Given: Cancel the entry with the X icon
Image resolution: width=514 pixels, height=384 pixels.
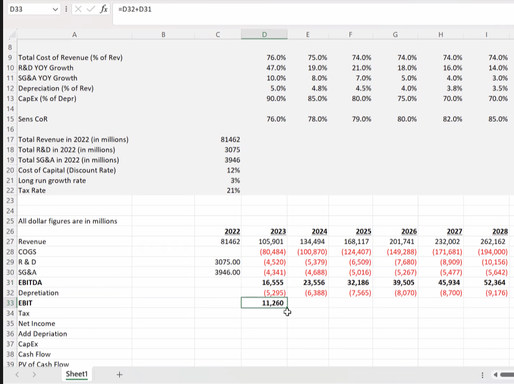Looking at the screenshot, I should pyautogui.click(x=78, y=9).
